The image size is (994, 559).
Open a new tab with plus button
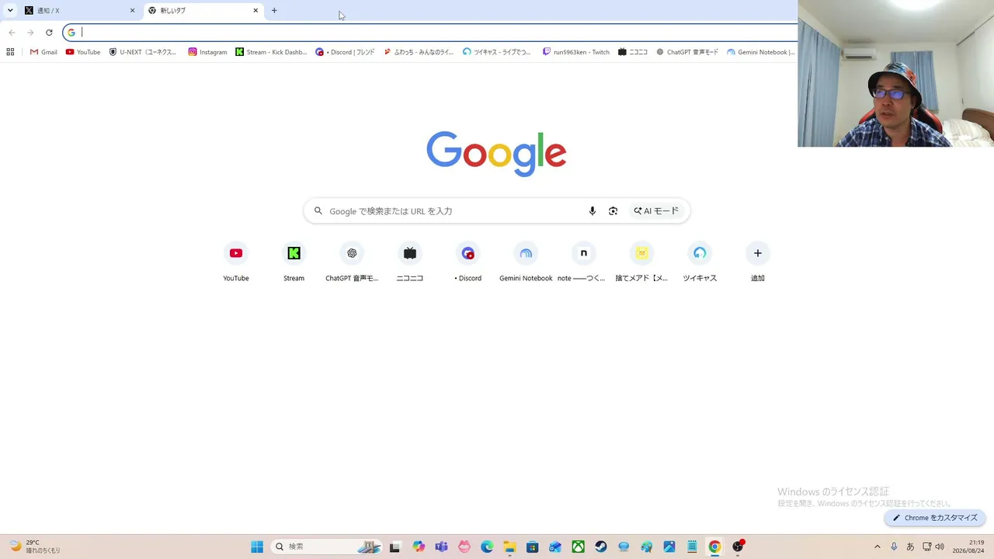[274, 11]
